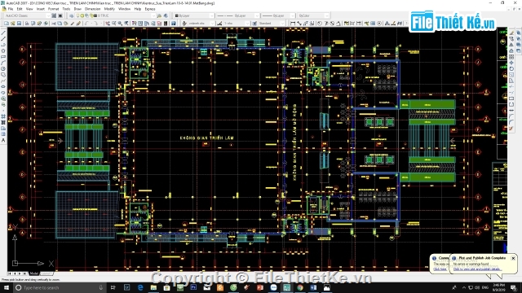Close the Plot and Publish notification balloon
The image size is (522, 293).
[513, 258]
